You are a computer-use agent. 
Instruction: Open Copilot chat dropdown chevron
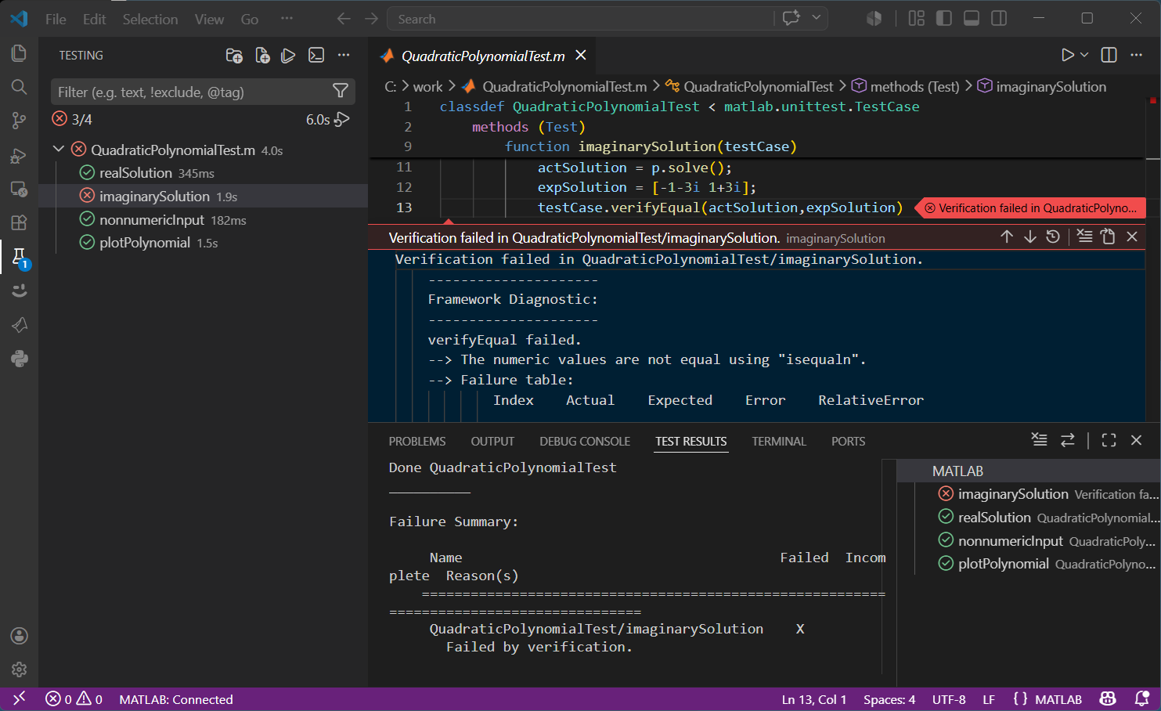tap(817, 18)
